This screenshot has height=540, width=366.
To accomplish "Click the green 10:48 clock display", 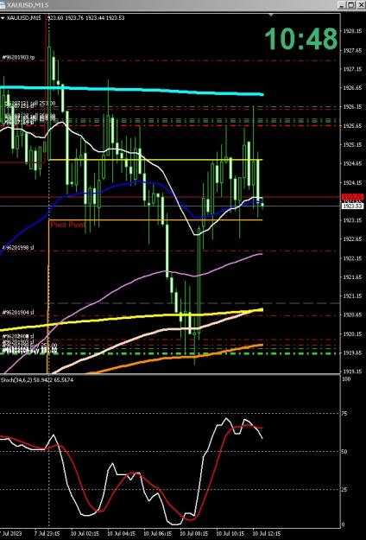I will point(301,39).
